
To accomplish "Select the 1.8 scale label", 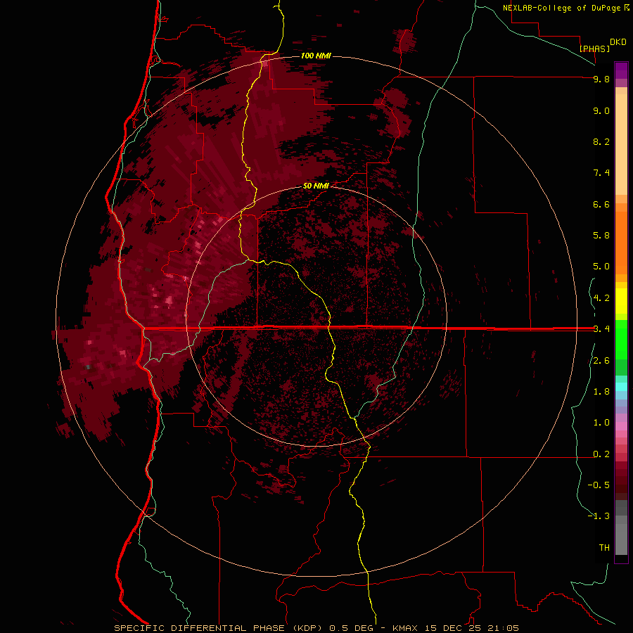I will [x=601, y=392].
